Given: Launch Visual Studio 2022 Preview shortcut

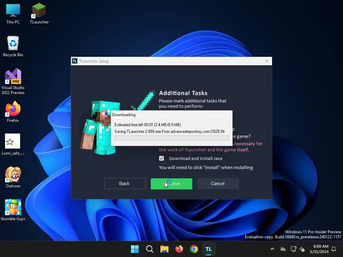Looking at the screenshot, I should pyautogui.click(x=13, y=81).
